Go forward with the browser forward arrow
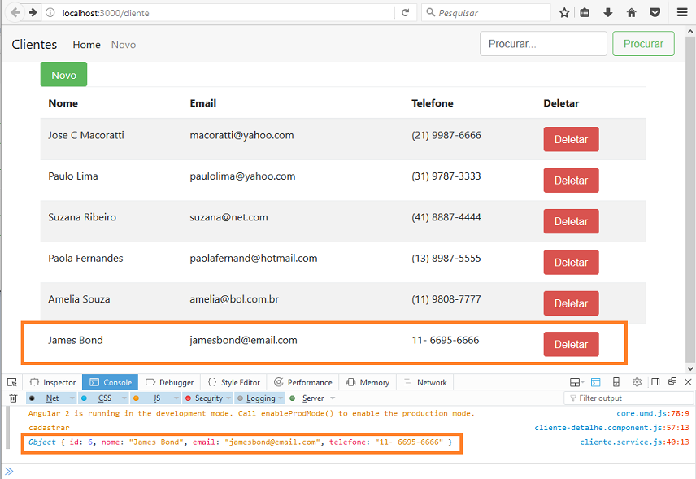Image resolution: width=696 pixels, height=479 pixels. (33, 12)
